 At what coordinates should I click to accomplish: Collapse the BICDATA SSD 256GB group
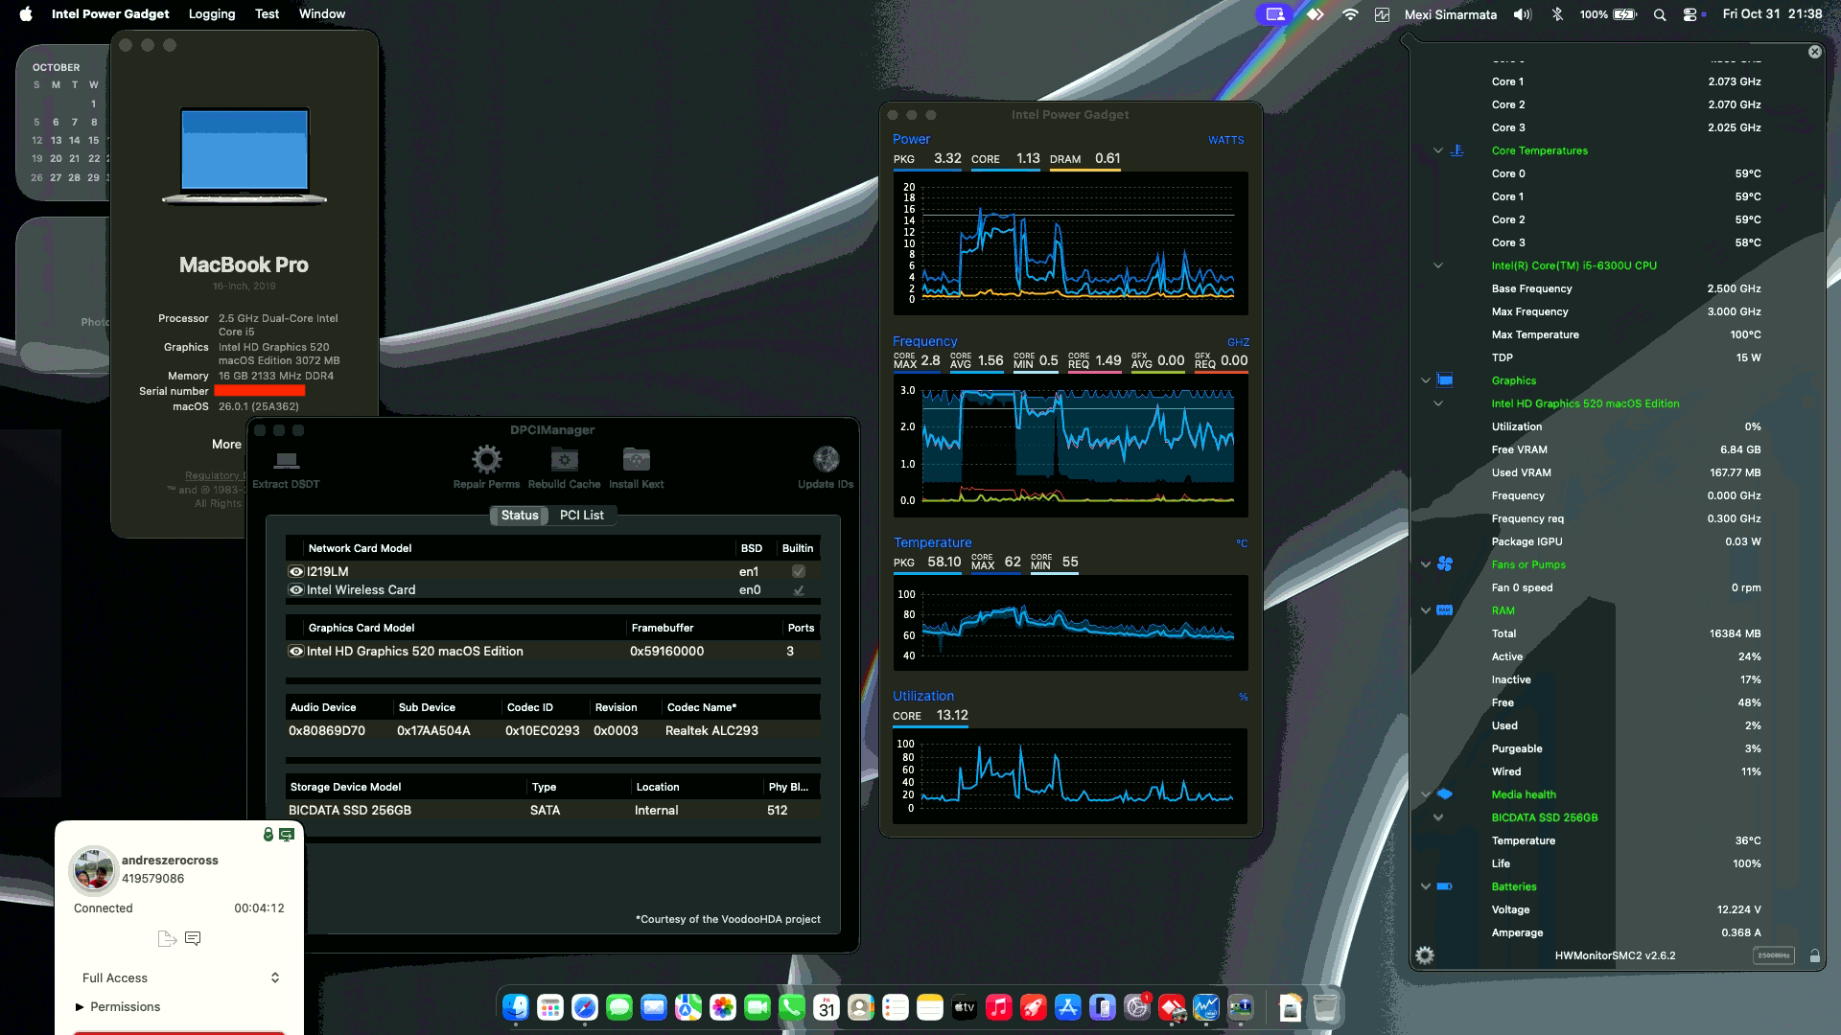coord(1438,817)
